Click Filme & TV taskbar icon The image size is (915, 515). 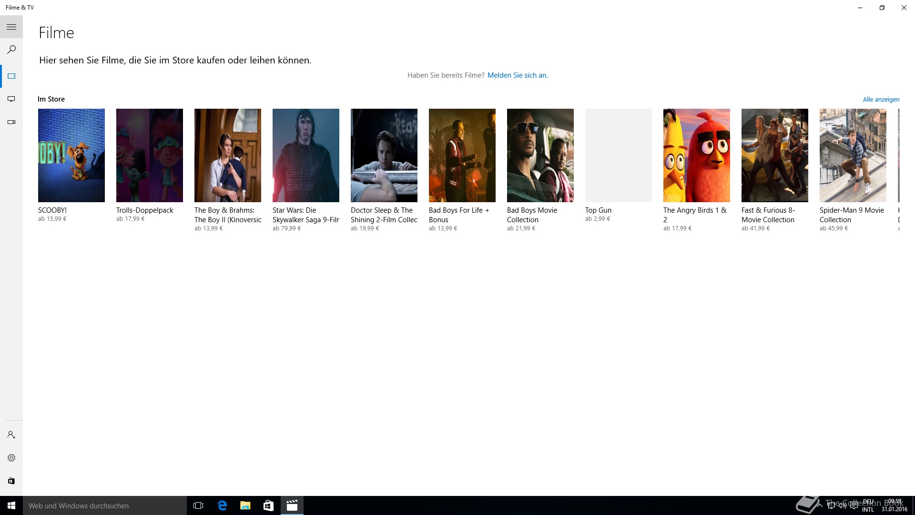click(x=292, y=505)
